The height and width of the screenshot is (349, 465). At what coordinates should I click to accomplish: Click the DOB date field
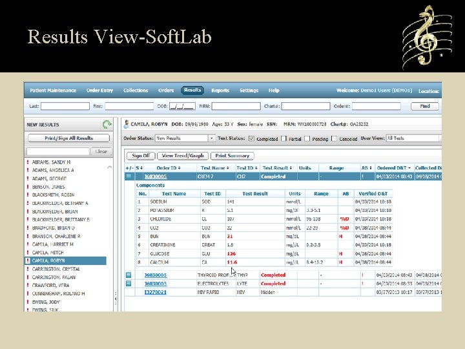click(x=182, y=106)
